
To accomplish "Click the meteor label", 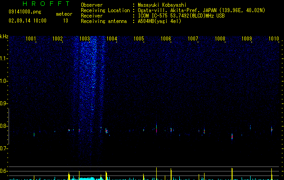I will [64, 14].
